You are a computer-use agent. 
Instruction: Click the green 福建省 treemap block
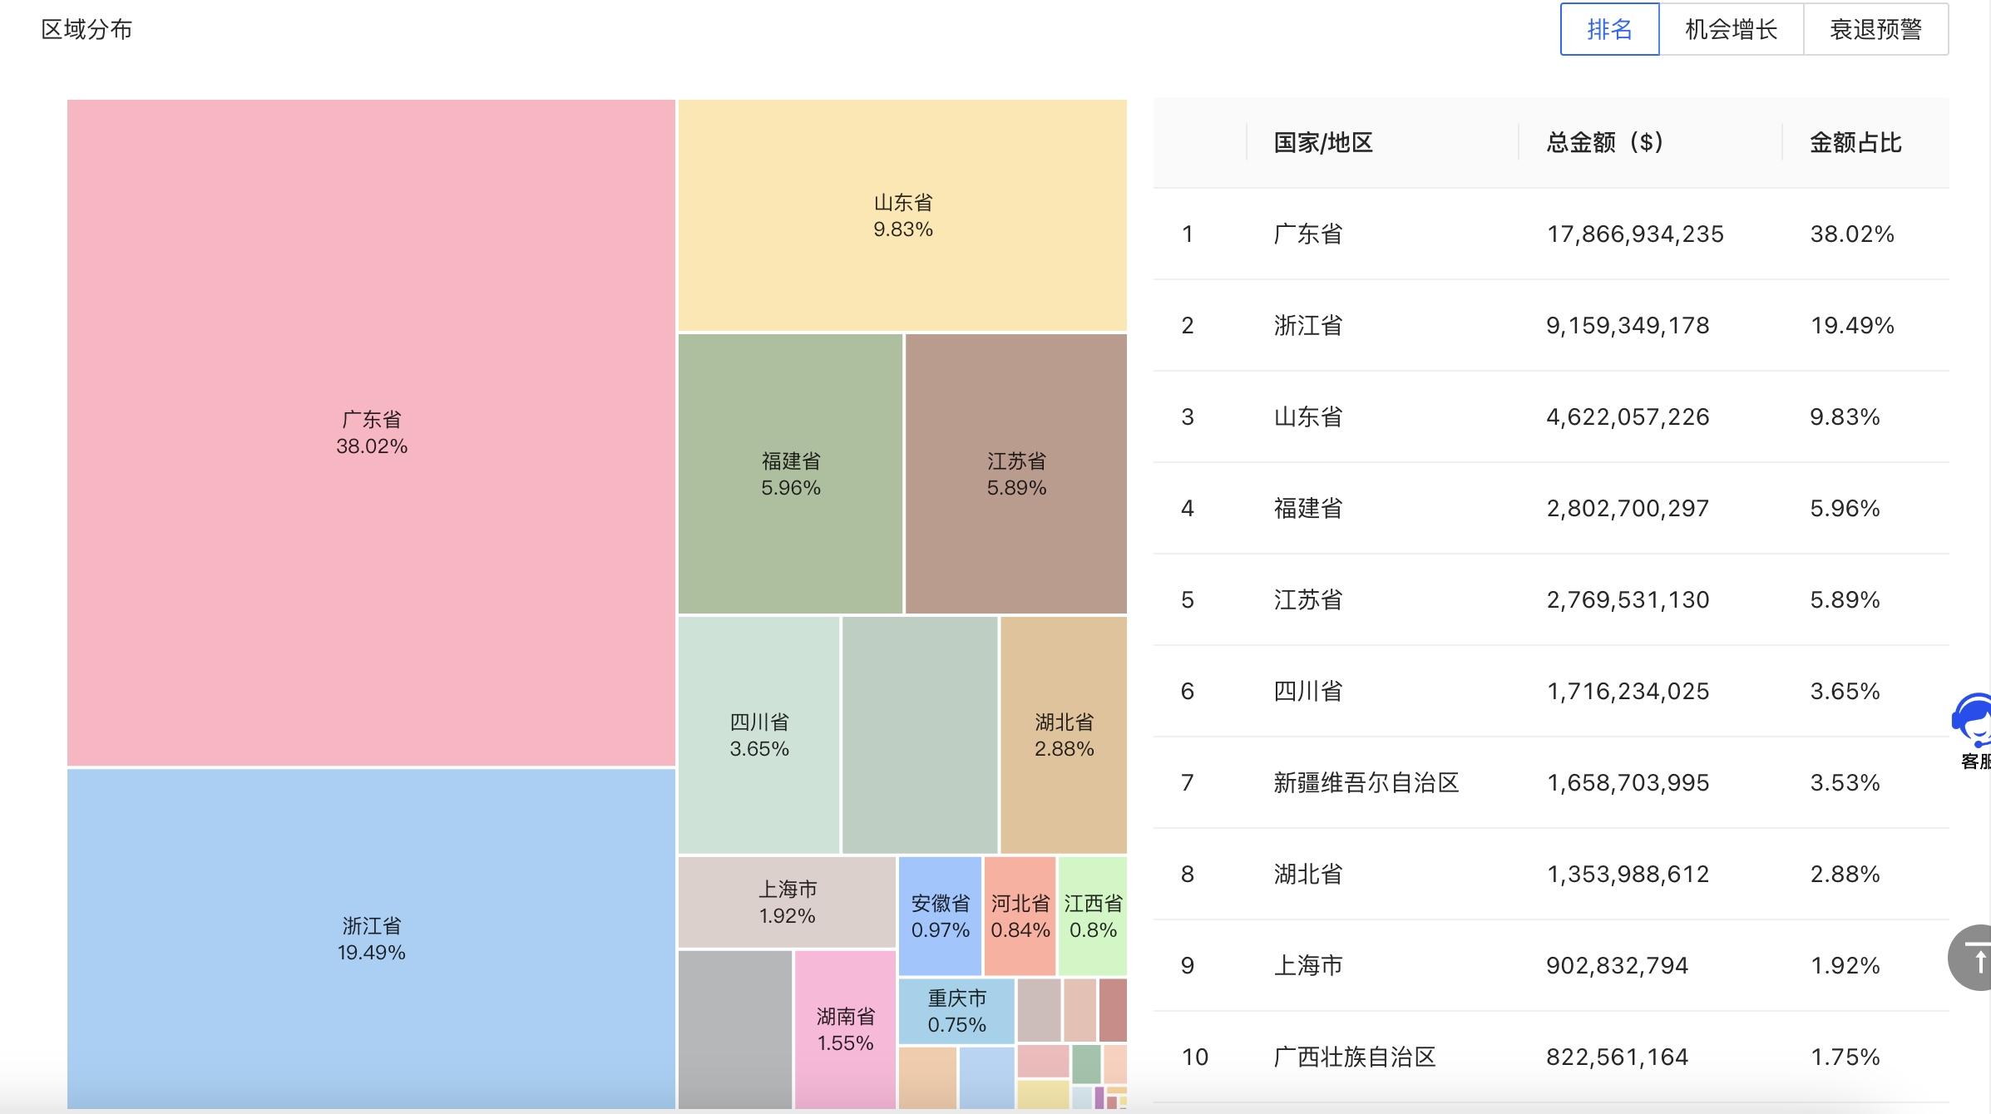click(790, 474)
